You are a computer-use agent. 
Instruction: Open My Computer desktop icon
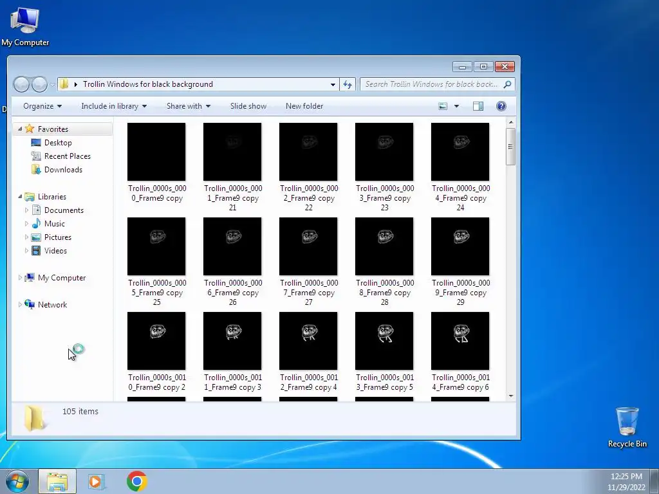[x=25, y=26]
